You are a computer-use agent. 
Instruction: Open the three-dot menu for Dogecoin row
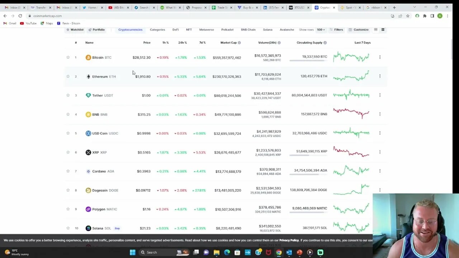click(x=380, y=190)
